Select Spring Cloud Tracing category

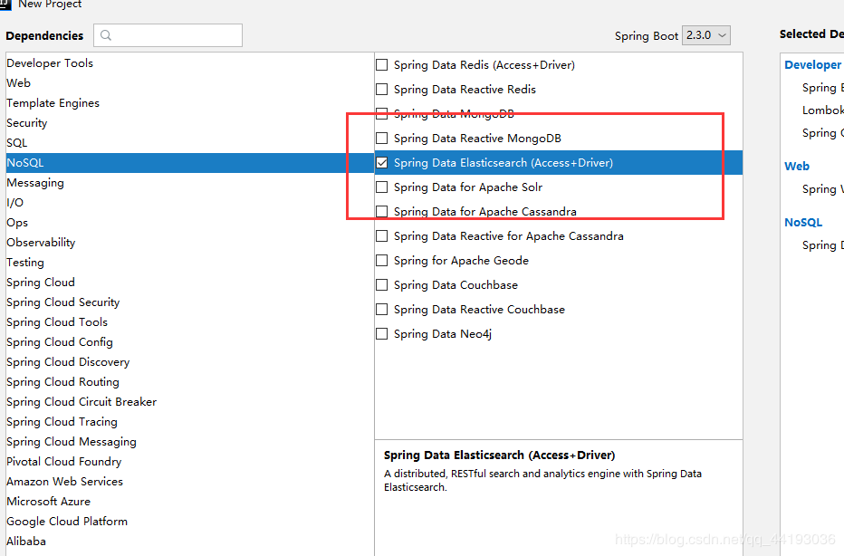coord(189,421)
